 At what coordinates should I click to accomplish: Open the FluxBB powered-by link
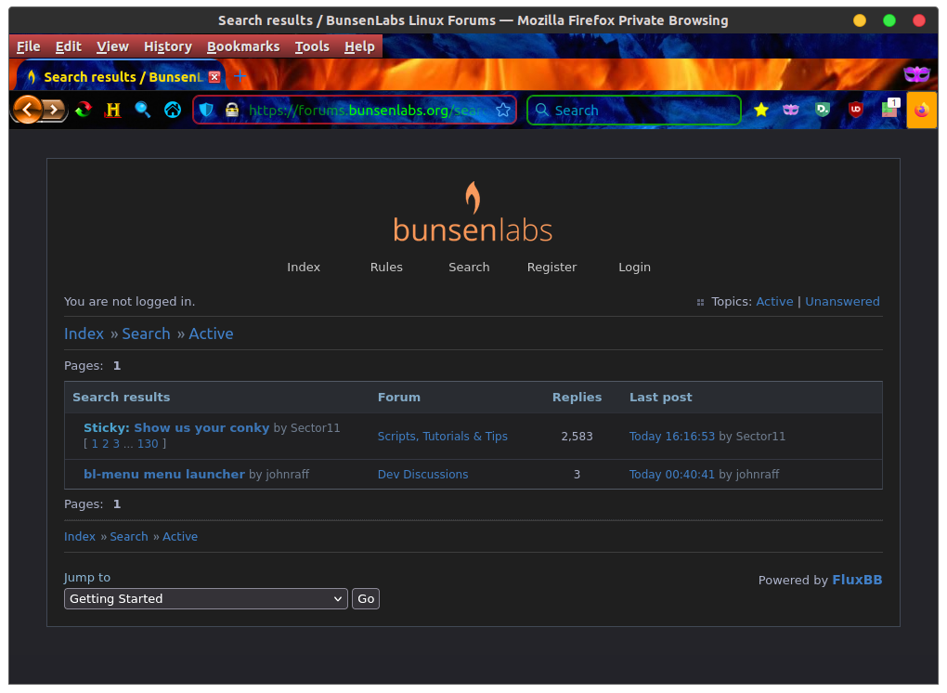coord(857,580)
